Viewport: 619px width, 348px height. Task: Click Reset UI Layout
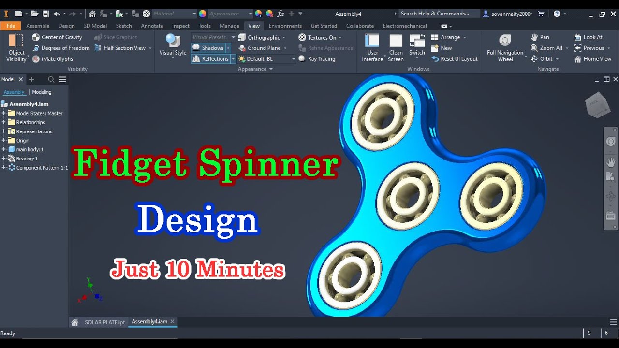454,59
